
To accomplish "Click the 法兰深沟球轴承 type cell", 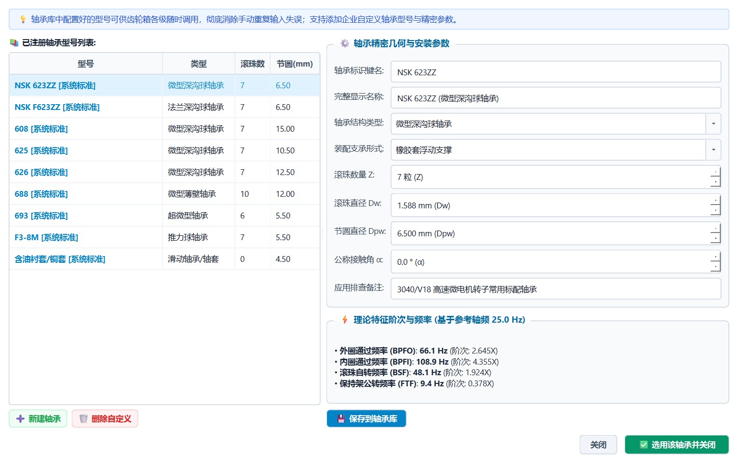I will [x=198, y=107].
